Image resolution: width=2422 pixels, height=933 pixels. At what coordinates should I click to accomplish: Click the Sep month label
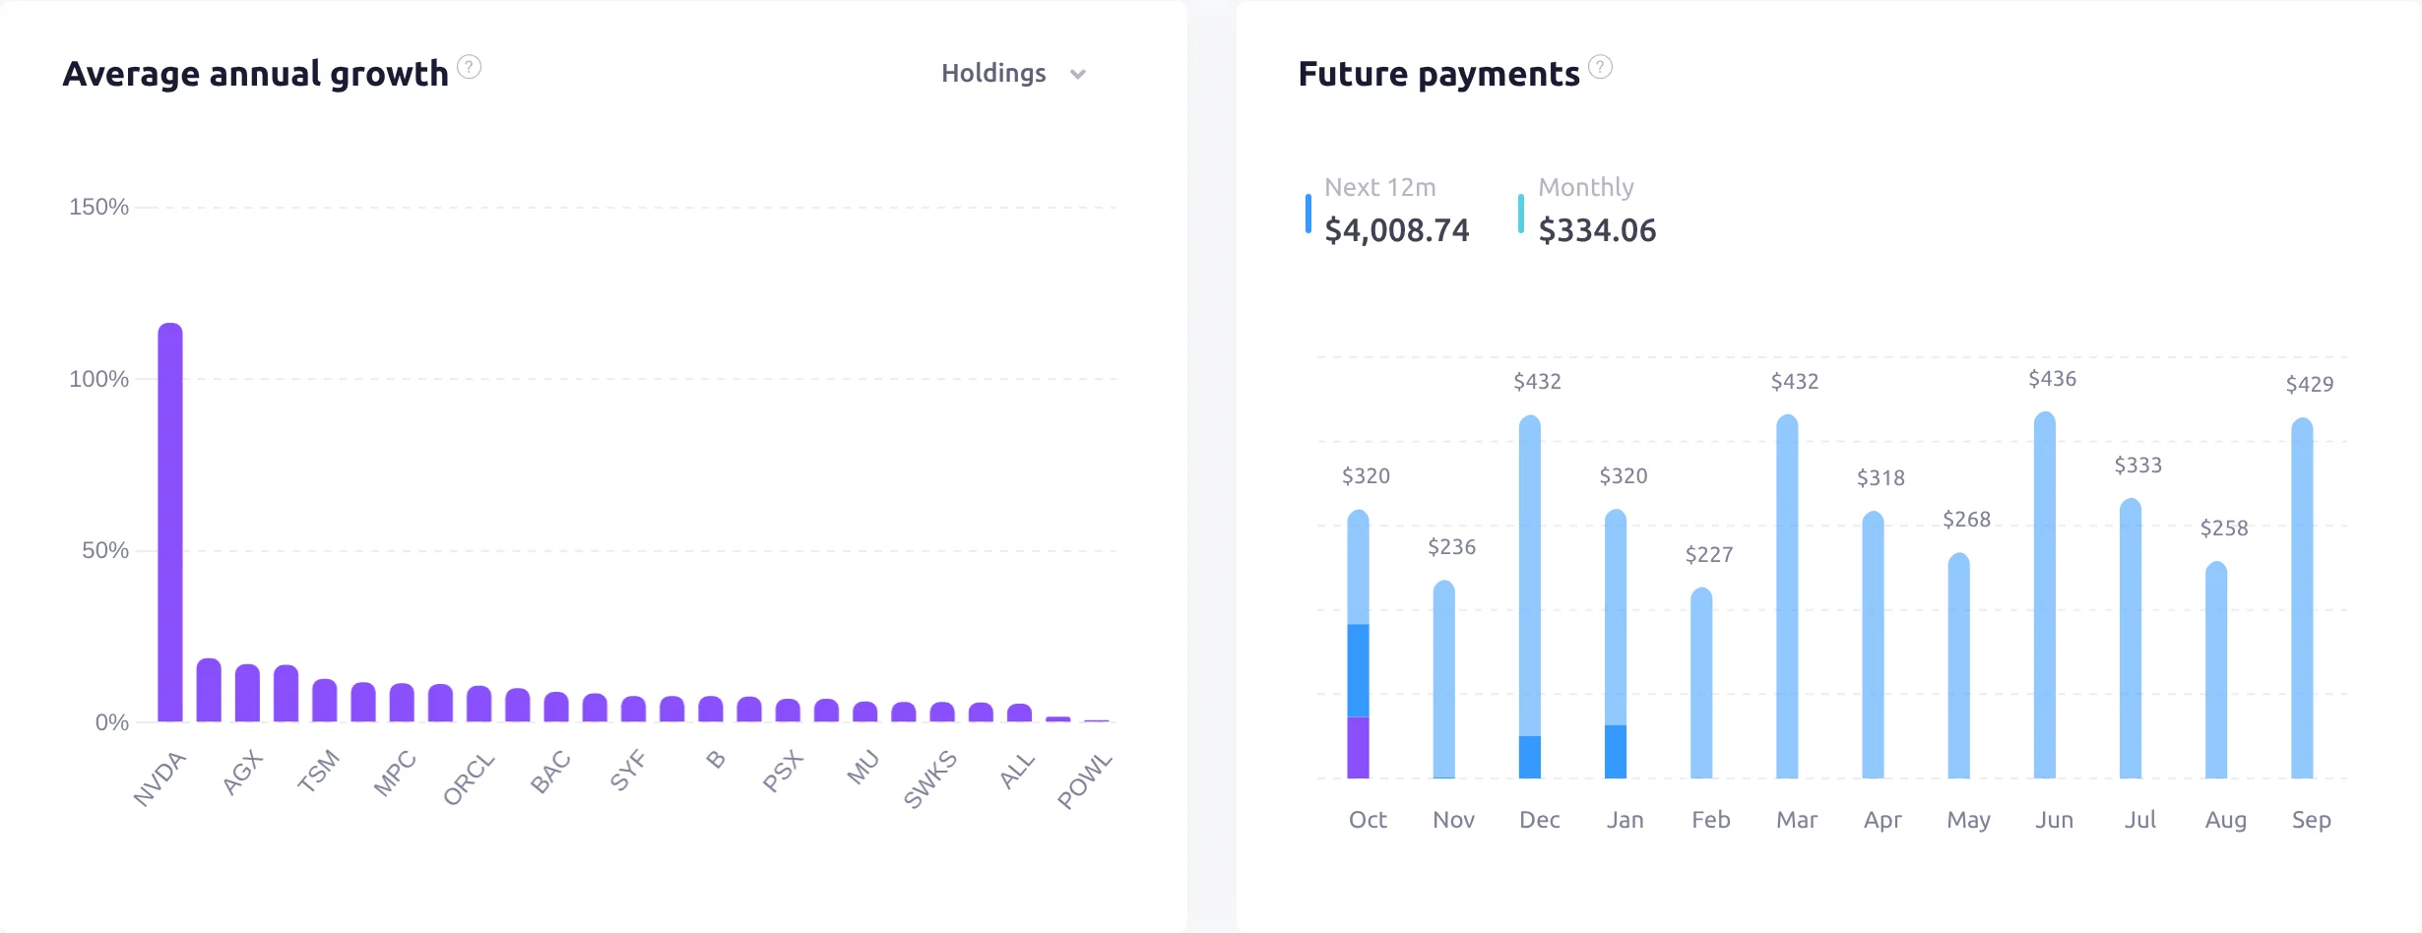pos(2311,820)
